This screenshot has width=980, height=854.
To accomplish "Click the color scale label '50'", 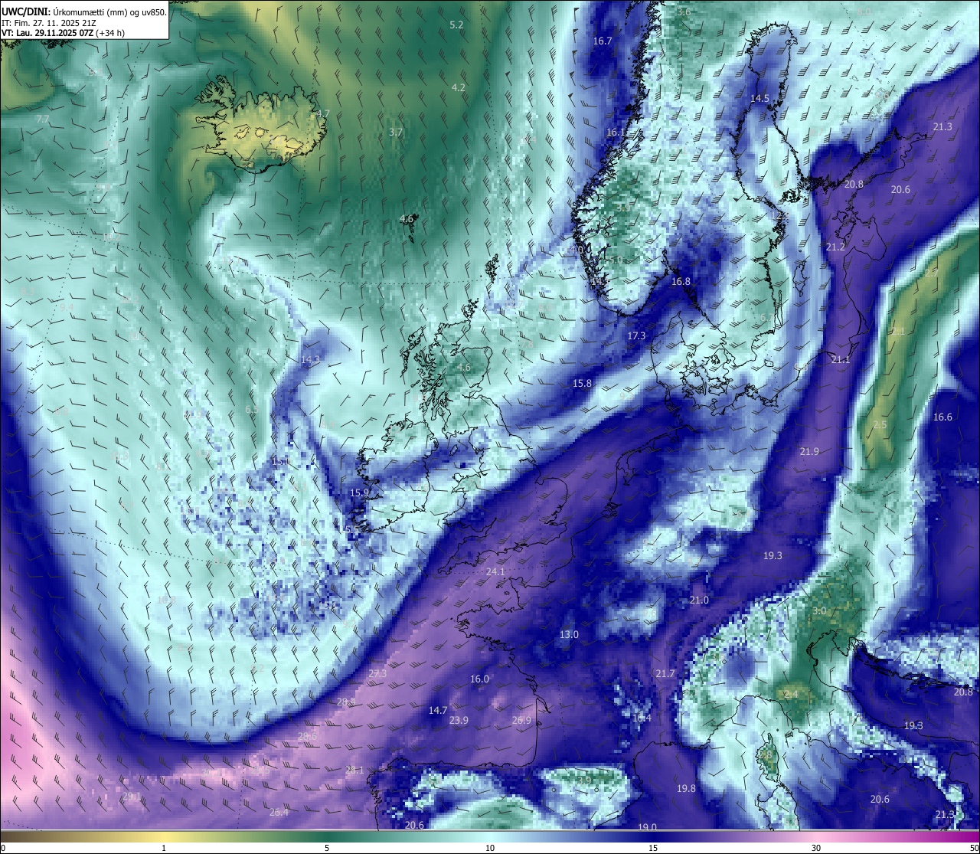I will click(975, 848).
